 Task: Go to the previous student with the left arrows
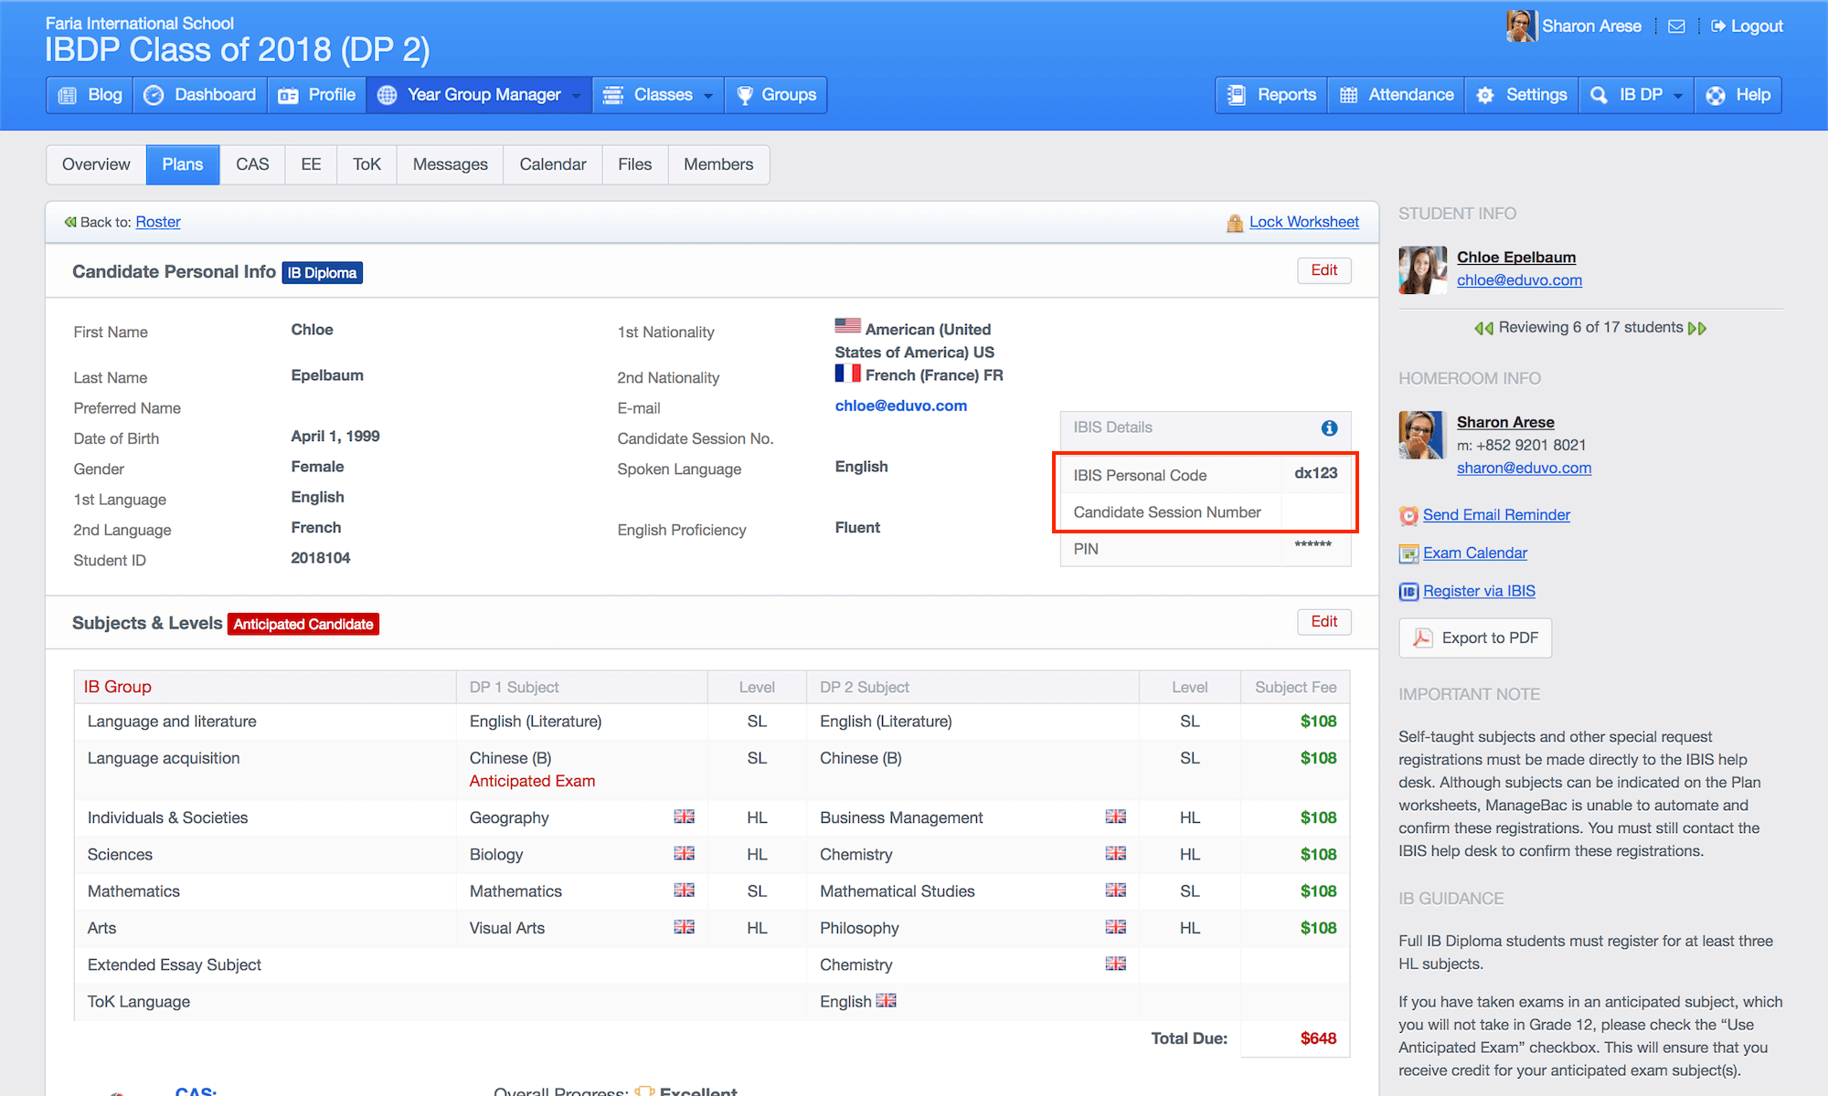1483,328
